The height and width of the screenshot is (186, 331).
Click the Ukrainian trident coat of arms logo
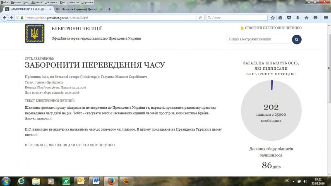click(x=35, y=33)
